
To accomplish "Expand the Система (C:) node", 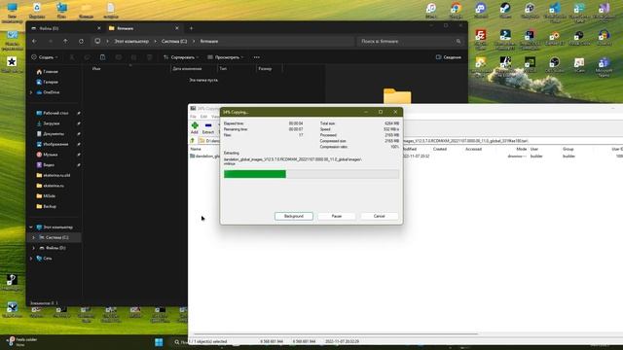I will 34,237.
